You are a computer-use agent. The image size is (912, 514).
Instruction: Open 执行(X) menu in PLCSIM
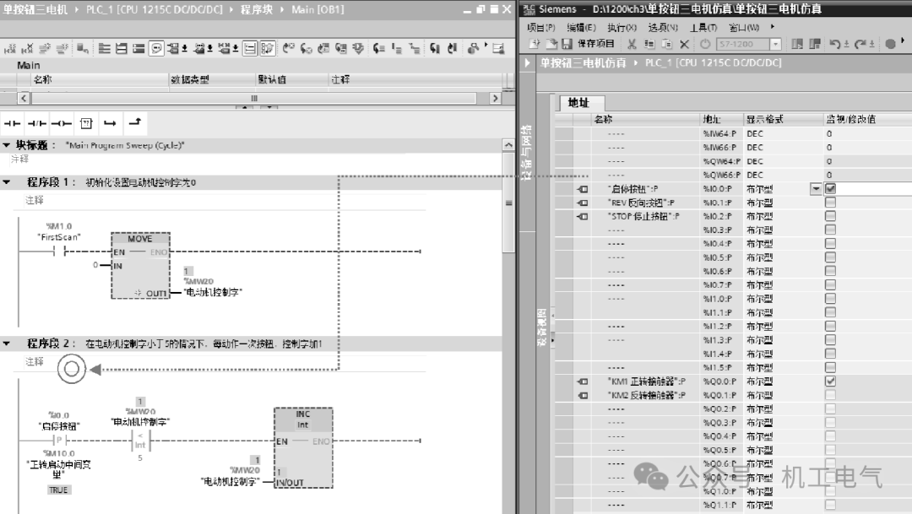pyautogui.click(x=622, y=27)
